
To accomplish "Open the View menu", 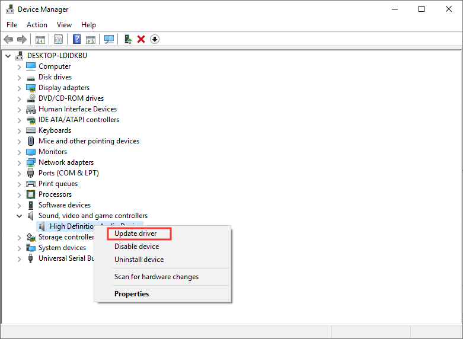I will click(x=64, y=25).
